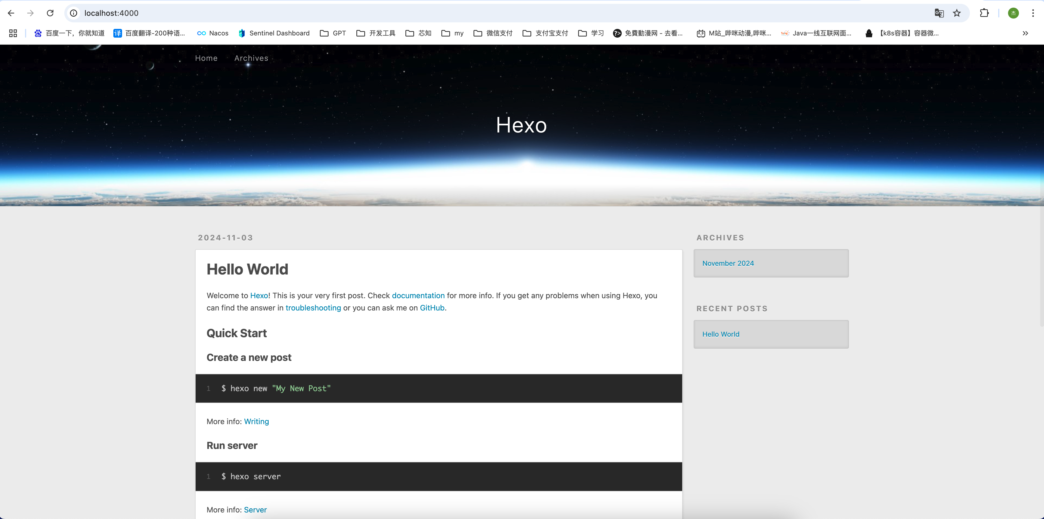Screen dimensions: 1044x519
Task: Open the Sentinel Dashboard bookmark
Action: click(x=274, y=33)
